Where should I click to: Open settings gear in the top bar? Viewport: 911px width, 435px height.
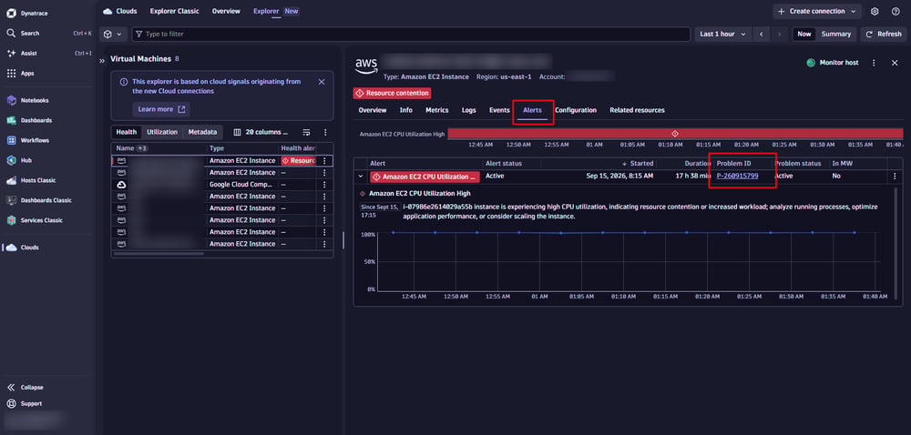pos(875,11)
